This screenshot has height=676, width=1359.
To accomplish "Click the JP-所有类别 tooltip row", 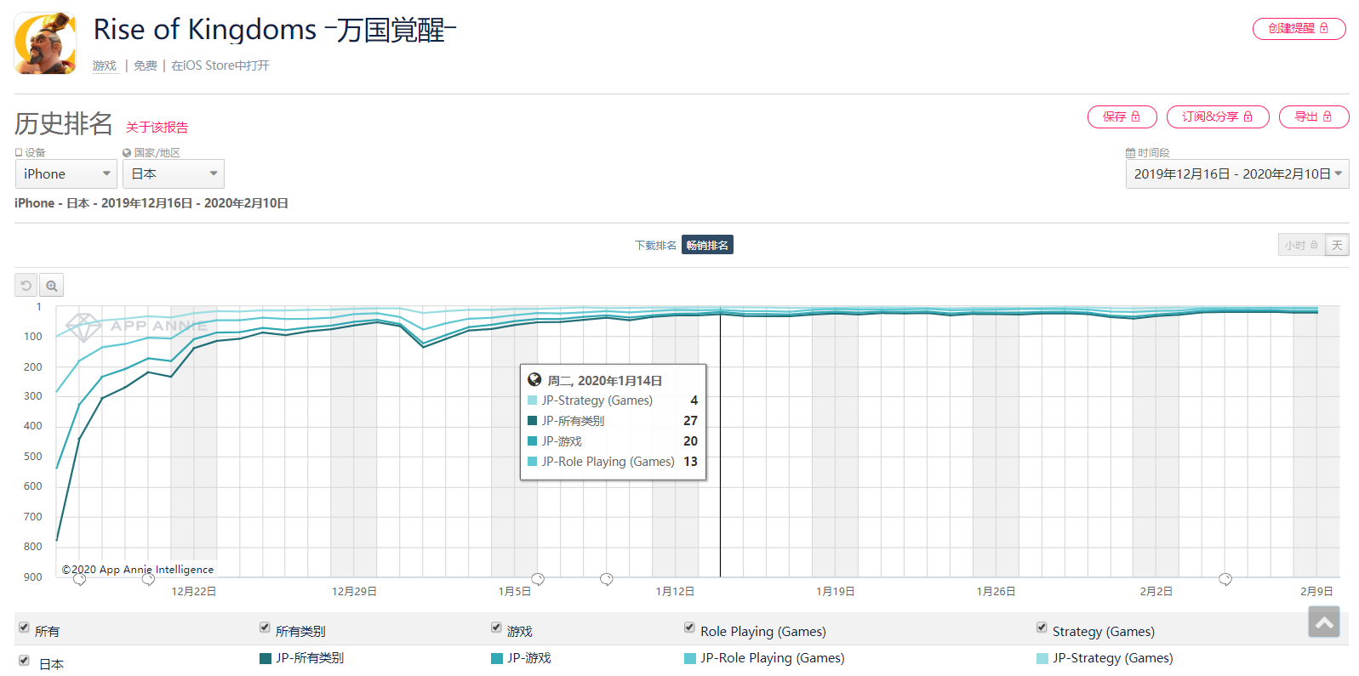I will click(x=613, y=421).
